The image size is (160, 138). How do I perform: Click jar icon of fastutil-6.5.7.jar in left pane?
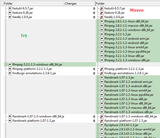(10, 8)
